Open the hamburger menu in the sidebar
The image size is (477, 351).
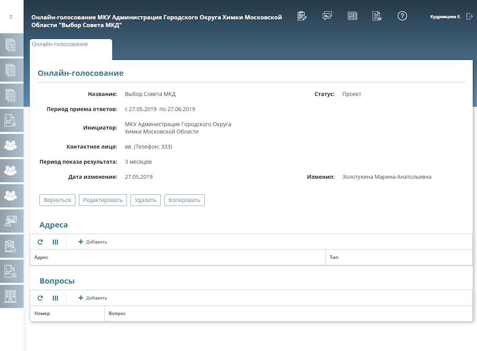pos(11,16)
